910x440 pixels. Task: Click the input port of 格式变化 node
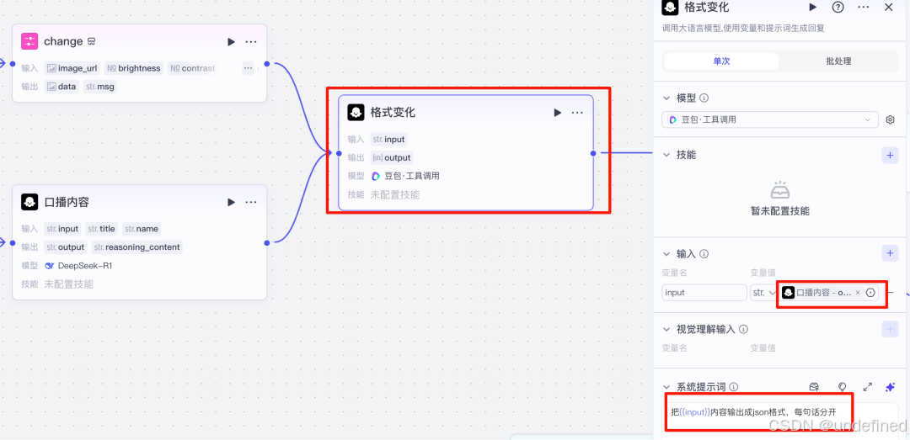[339, 153]
